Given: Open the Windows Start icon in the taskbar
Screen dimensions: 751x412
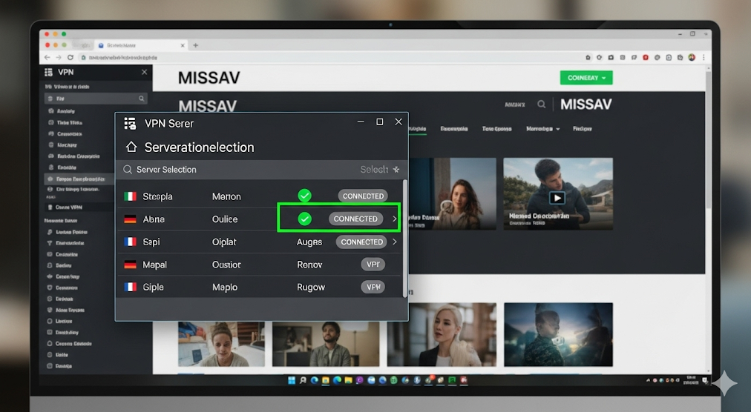Looking at the screenshot, I should [292, 380].
